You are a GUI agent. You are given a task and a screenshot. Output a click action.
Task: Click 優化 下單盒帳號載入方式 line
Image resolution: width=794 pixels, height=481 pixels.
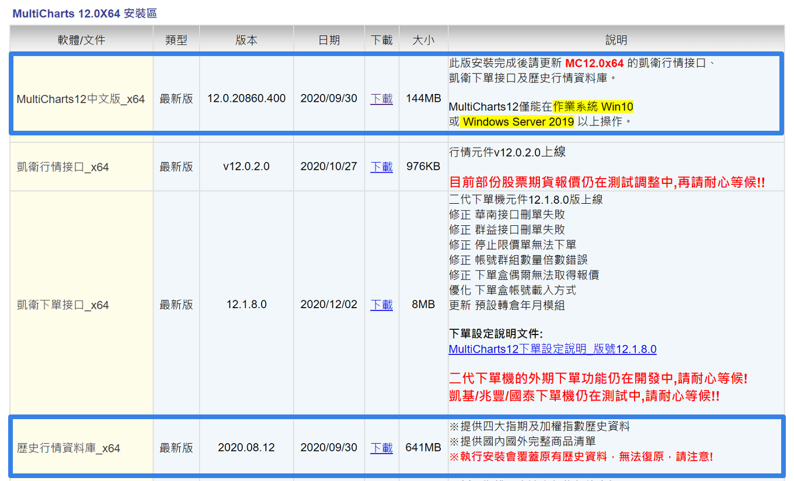(513, 290)
